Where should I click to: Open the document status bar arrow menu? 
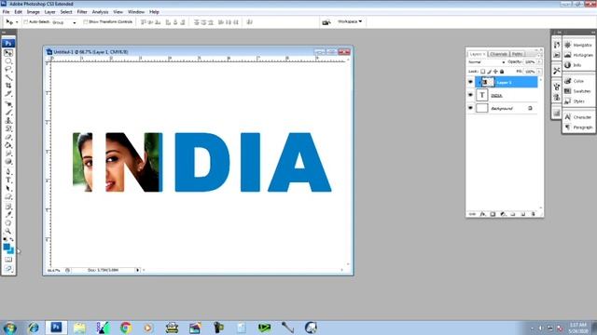(x=137, y=270)
